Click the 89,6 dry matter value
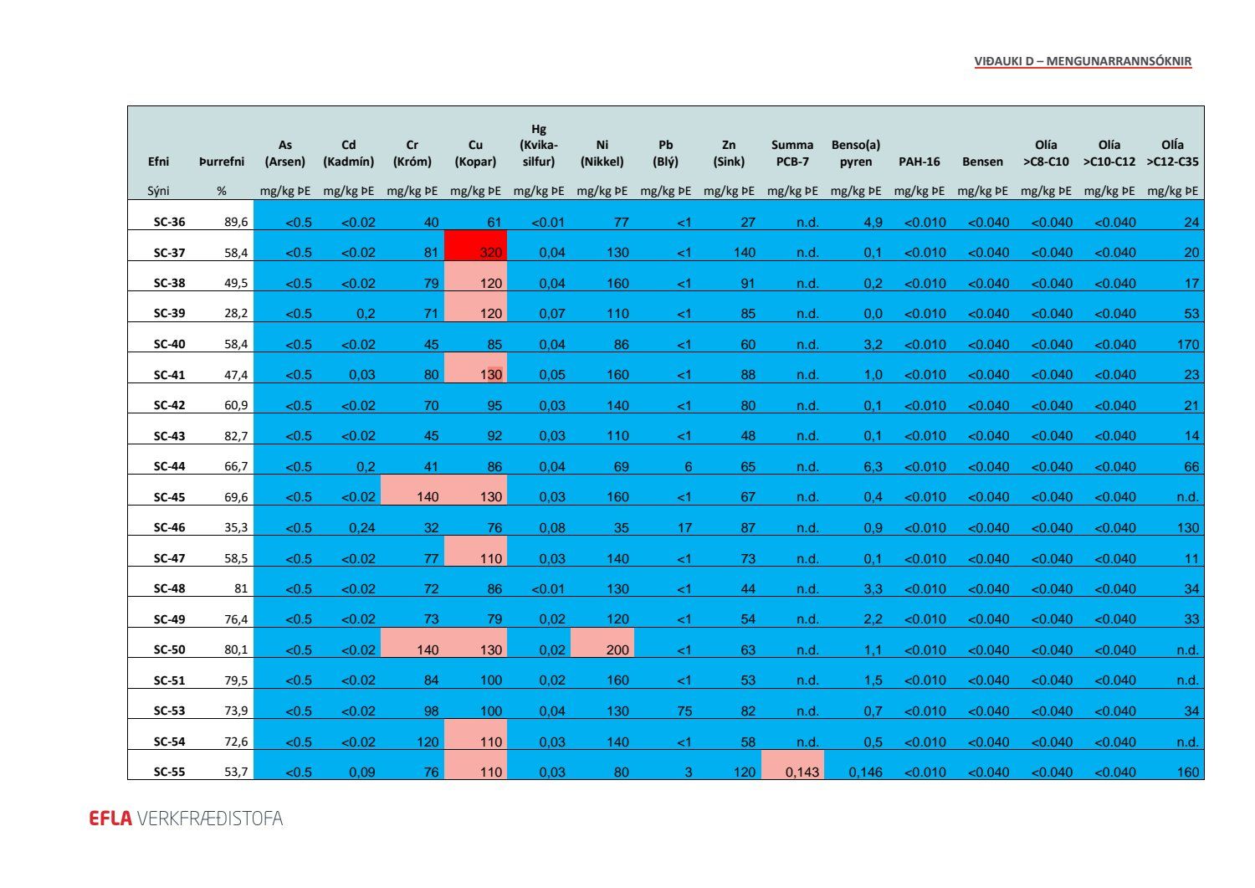The image size is (1255, 888). (x=235, y=222)
